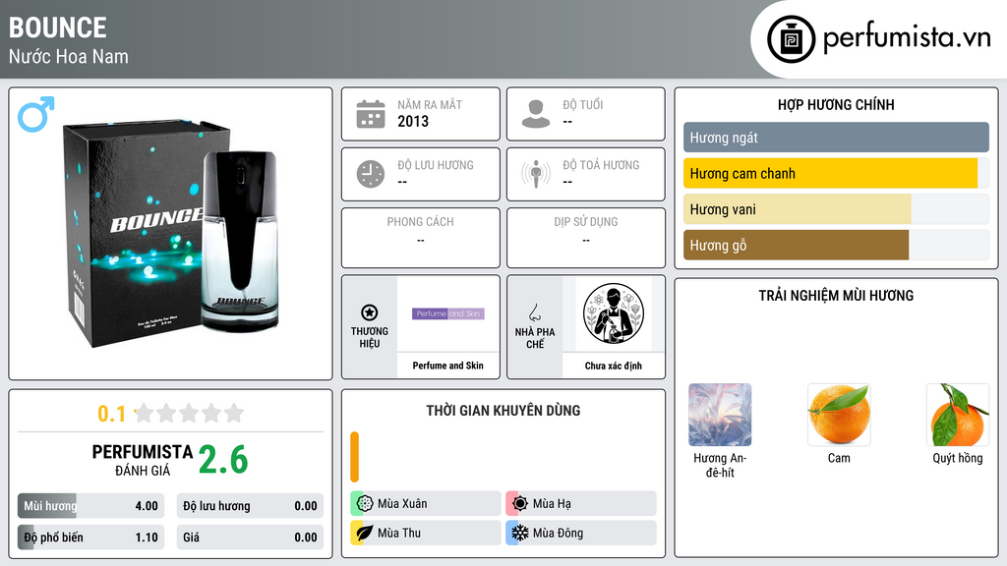
Task: Click the Mùa Xuân flower icon
Action: 365,504
